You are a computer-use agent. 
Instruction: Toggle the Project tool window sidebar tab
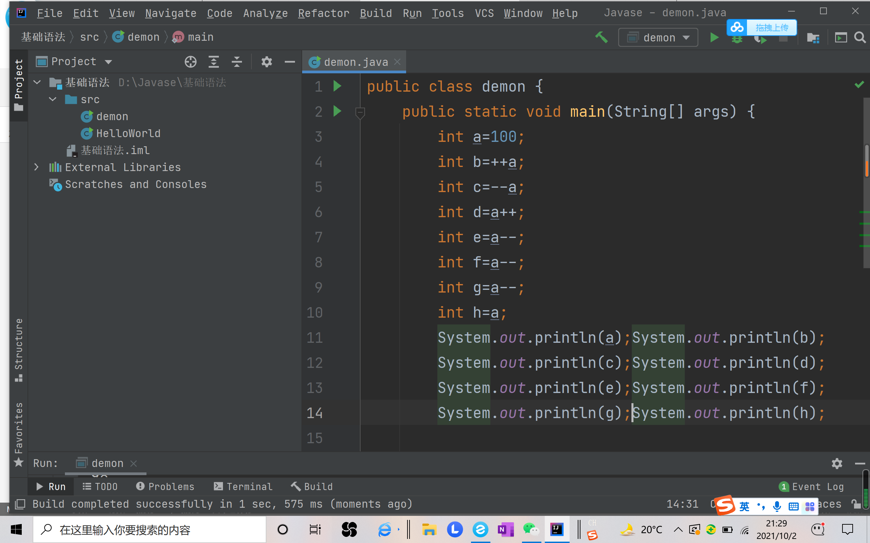(x=19, y=85)
